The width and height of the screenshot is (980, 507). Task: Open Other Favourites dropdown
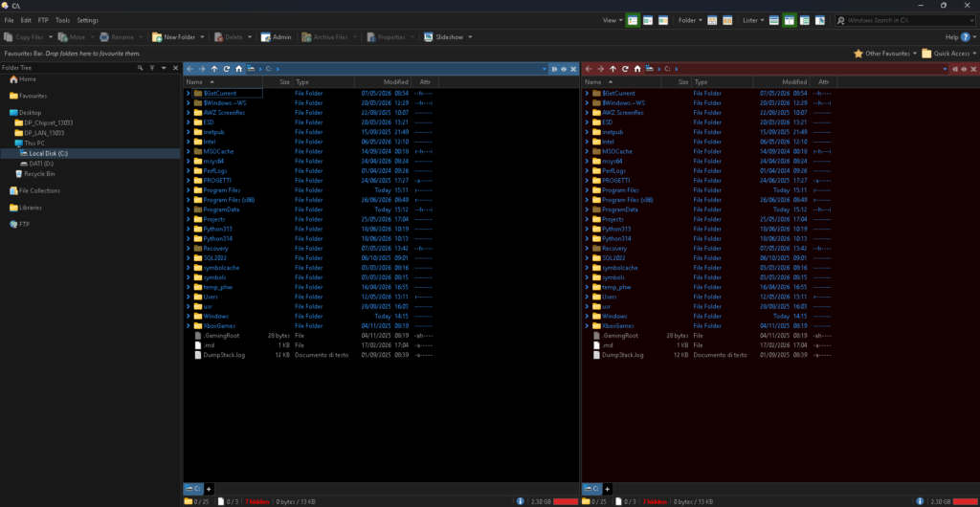point(885,54)
